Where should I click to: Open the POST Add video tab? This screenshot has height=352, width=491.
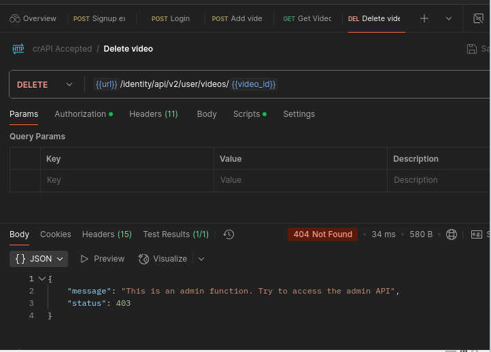(x=237, y=18)
